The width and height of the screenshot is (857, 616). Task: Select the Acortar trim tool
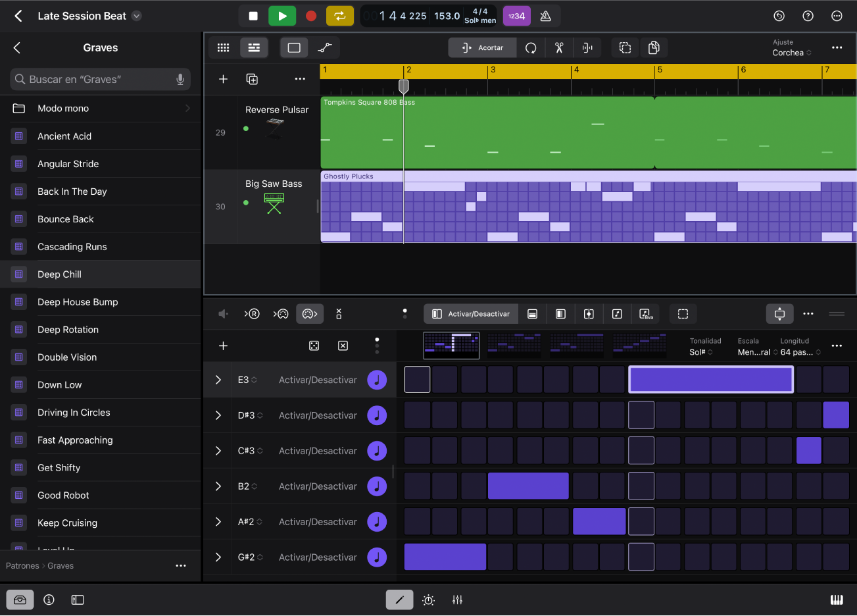click(x=483, y=47)
